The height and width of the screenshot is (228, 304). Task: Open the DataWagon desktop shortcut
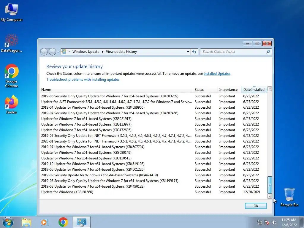pyautogui.click(x=12, y=43)
